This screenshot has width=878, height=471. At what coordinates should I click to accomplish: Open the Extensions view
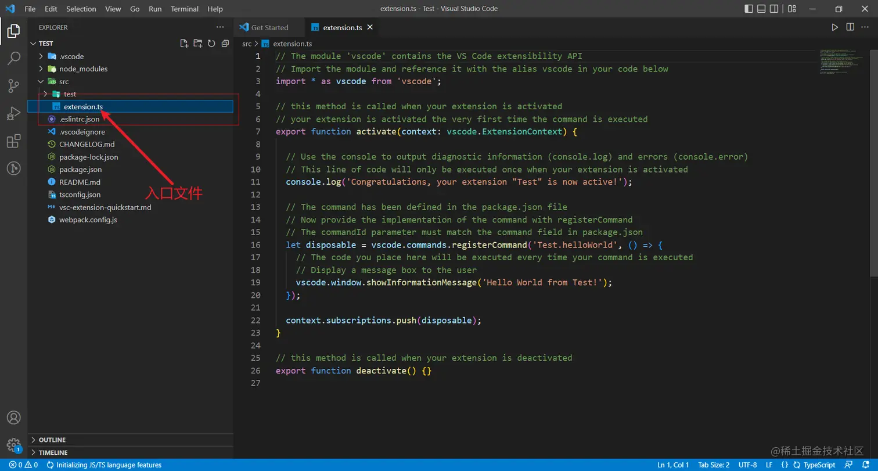pos(13,141)
